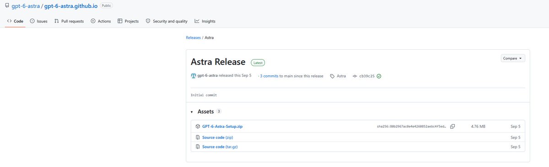
Task: Click the Issues circle icon
Action: pos(32,21)
